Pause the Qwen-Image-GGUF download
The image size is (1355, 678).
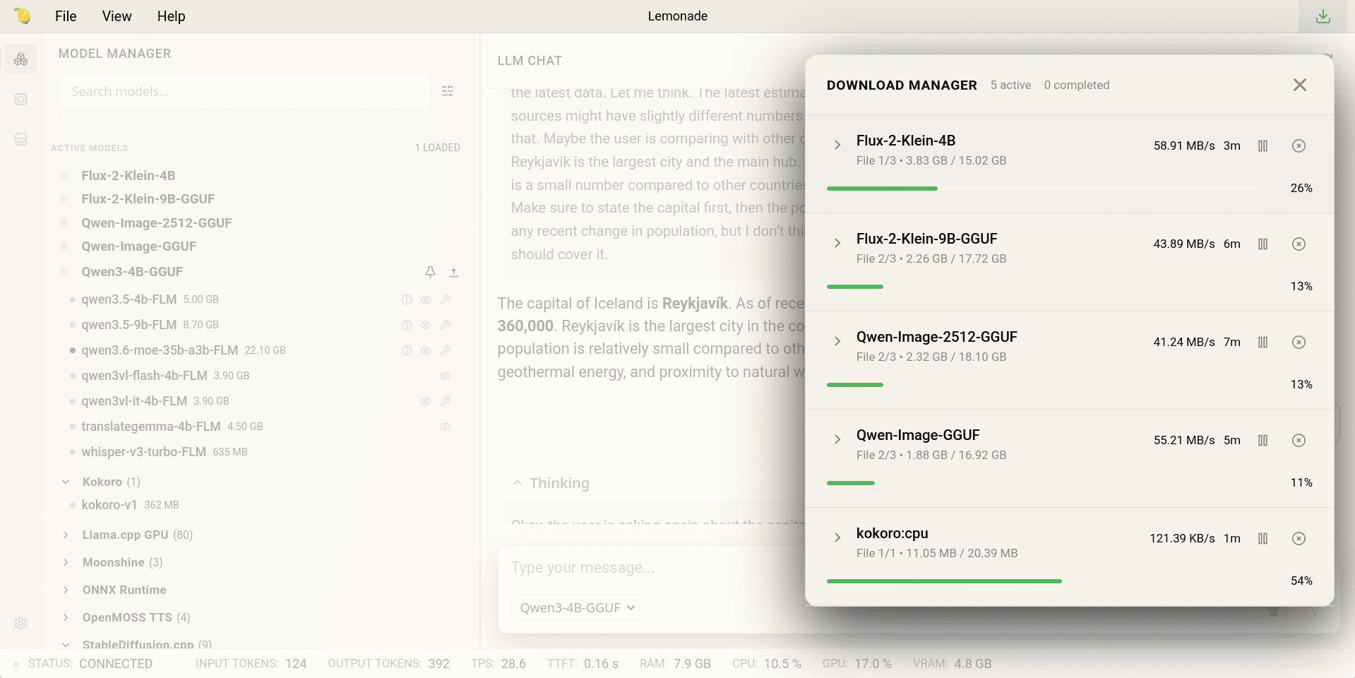click(x=1263, y=440)
